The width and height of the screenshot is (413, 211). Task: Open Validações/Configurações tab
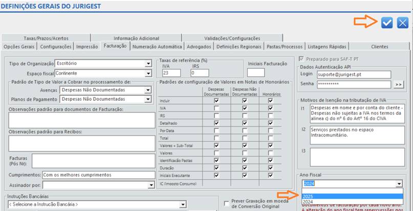[x=232, y=38]
